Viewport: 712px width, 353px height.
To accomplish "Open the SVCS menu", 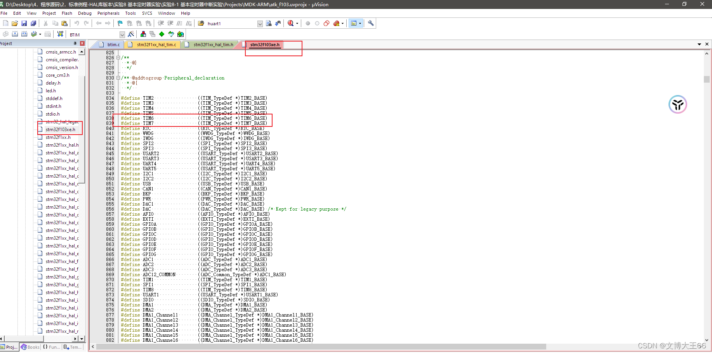I will tap(147, 13).
